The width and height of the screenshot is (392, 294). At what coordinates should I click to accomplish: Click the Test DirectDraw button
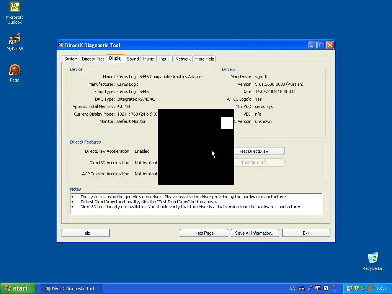tap(259, 151)
